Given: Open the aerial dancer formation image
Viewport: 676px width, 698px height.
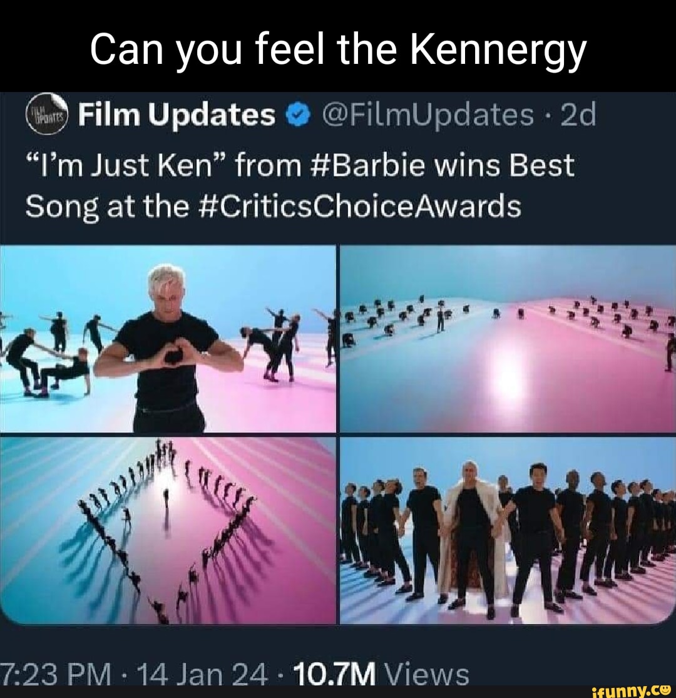Looking at the screenshot, I should pyautogui.click(x=168, y=531).
